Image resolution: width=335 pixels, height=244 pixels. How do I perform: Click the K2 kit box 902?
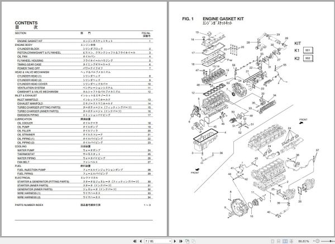308,58
